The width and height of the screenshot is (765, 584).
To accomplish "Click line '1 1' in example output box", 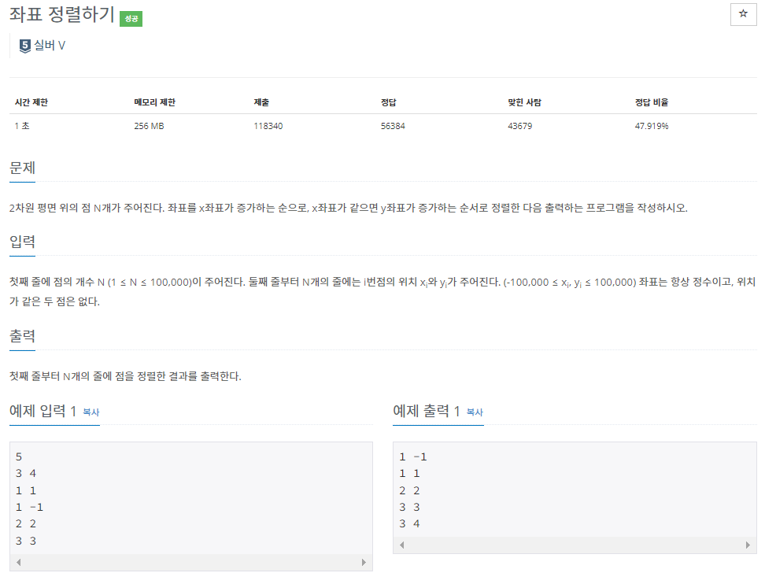I will [x=409, y=473].
